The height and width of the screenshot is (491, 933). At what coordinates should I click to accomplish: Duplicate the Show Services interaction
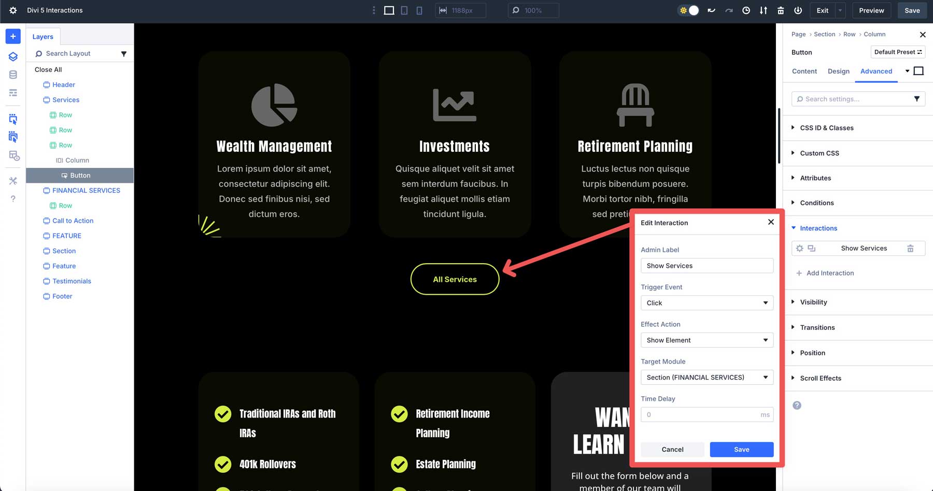[811, 248]
